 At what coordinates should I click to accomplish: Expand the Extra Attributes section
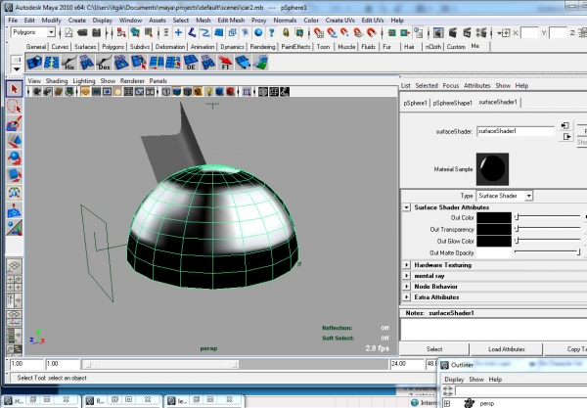tap(407, 297)
